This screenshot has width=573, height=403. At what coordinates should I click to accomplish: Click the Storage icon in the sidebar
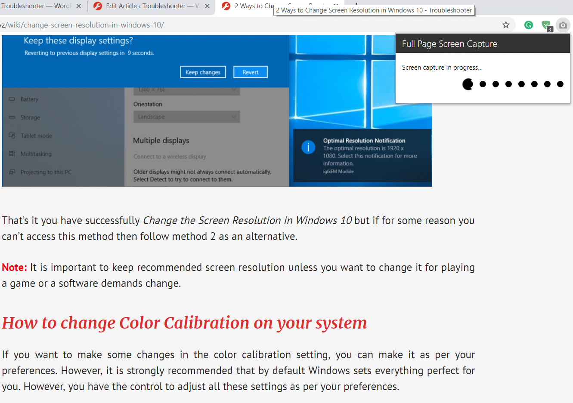[12, 117]
